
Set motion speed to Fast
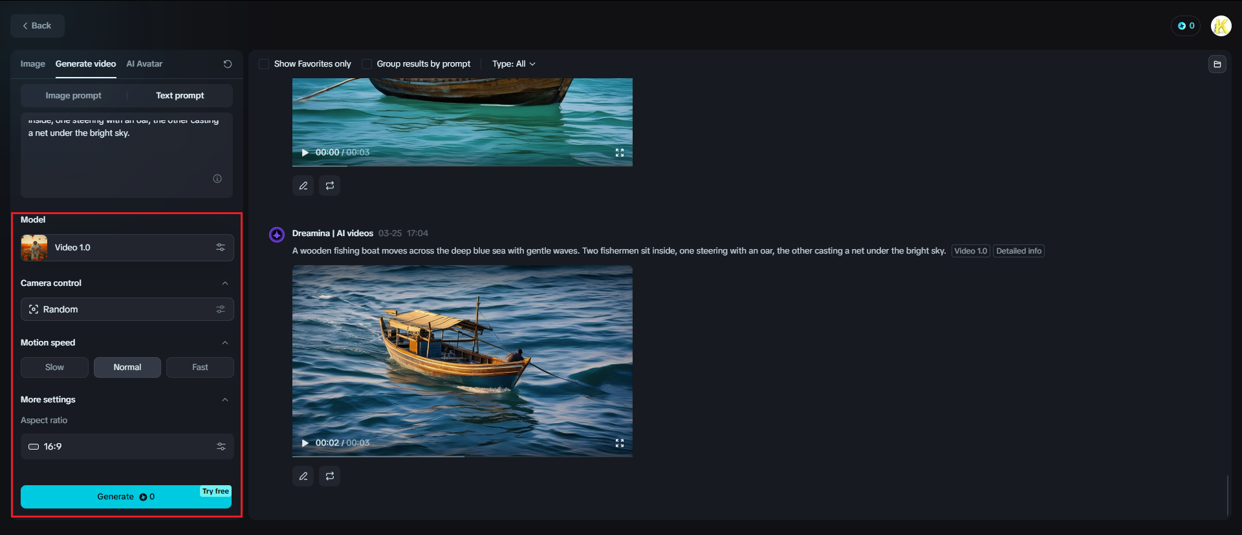200,367
